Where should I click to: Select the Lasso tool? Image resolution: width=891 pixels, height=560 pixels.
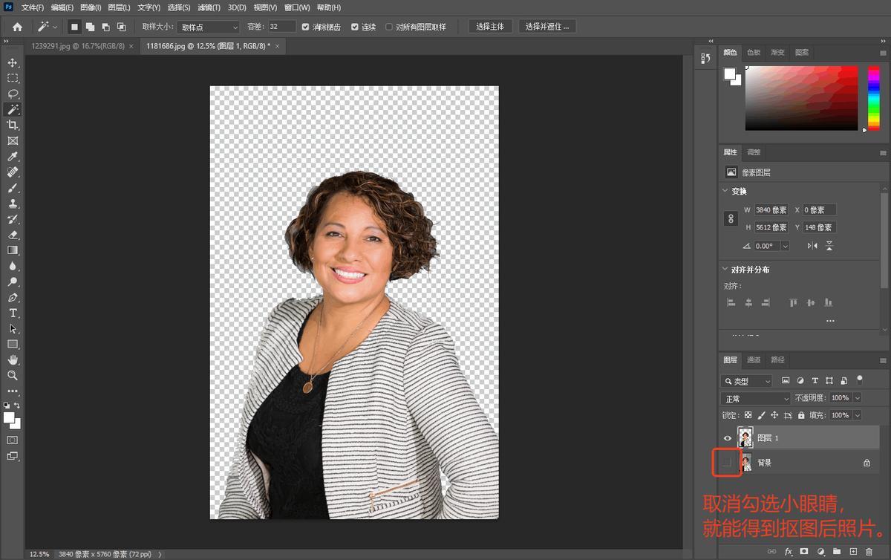coord(13,94)
